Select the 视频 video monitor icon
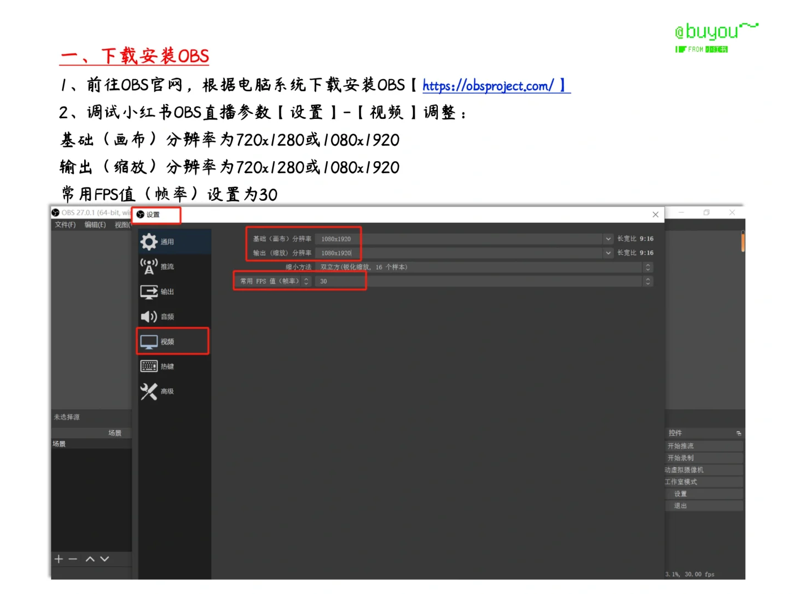The width and height of the screenshot is (792, 594). tap(148, 341)
